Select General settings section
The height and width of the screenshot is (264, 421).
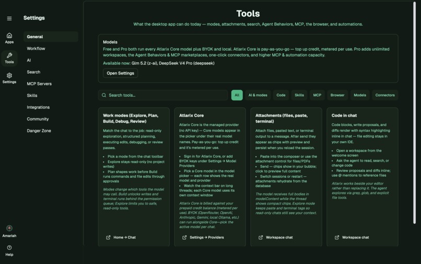click(x=51, y=37)
